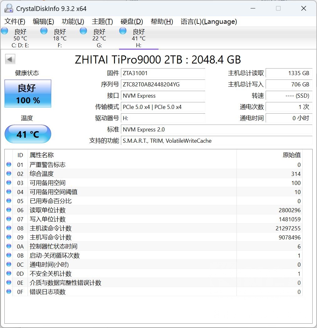Click the CrystalDiskInfo application logo icon
This screenshot has width=317, height=328.
[x=8, y=8]
